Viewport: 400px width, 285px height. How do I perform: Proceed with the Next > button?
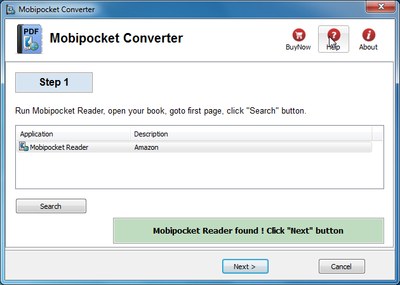click(245, 267)
